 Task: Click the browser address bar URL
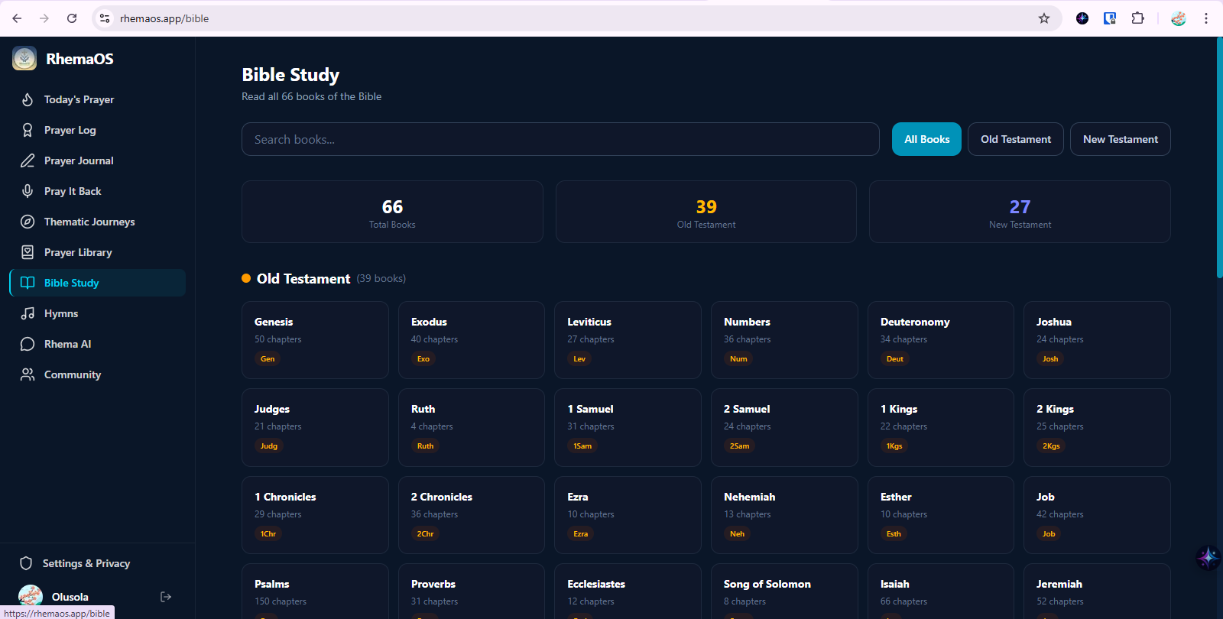(x=164, y=18)
